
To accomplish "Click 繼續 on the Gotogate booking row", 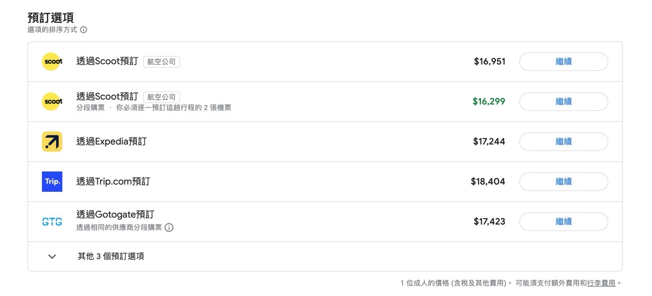I will tap(563, 221).
